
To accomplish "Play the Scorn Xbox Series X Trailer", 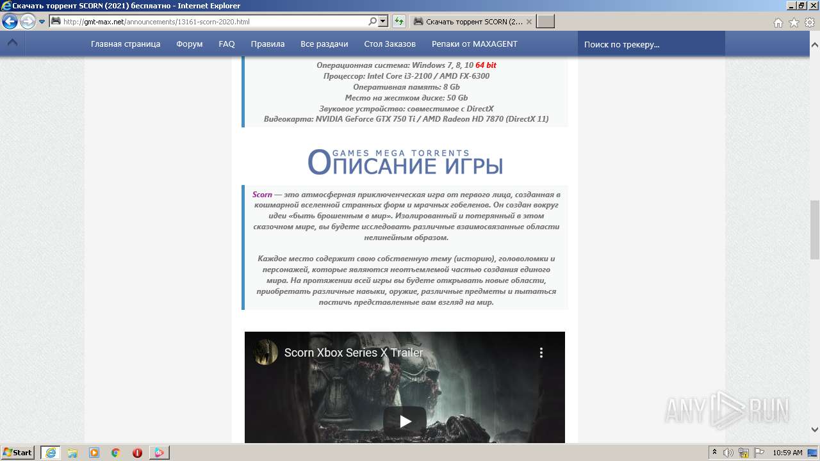I will (405, 421).
